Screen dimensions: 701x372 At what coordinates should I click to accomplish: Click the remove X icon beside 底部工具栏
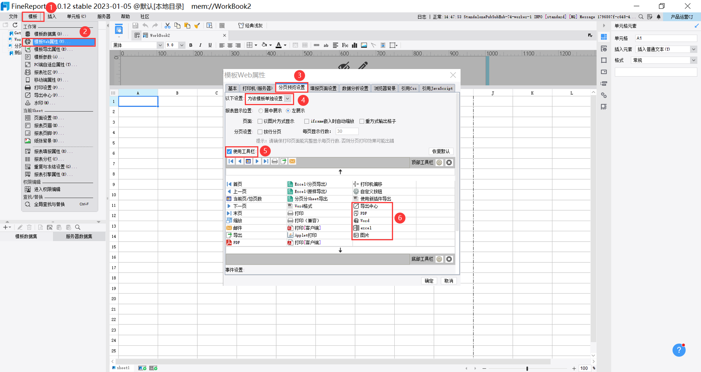click(449, 259)
